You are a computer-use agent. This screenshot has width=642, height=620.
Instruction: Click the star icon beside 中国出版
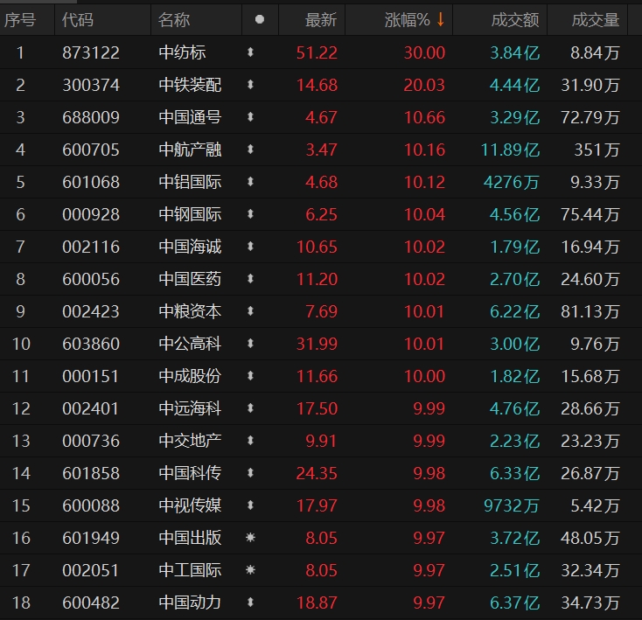click(251, 538)
